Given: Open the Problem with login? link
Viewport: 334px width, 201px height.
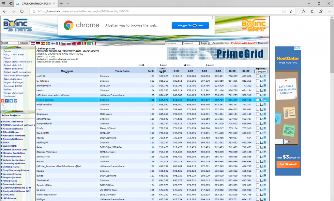Looking at the screenshot, I should [243, 43].
